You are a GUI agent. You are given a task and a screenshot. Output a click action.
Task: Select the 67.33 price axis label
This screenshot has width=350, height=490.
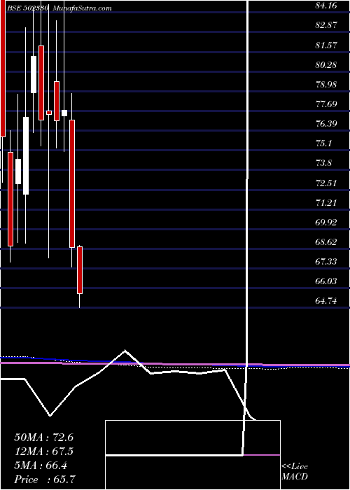(326, 262)
